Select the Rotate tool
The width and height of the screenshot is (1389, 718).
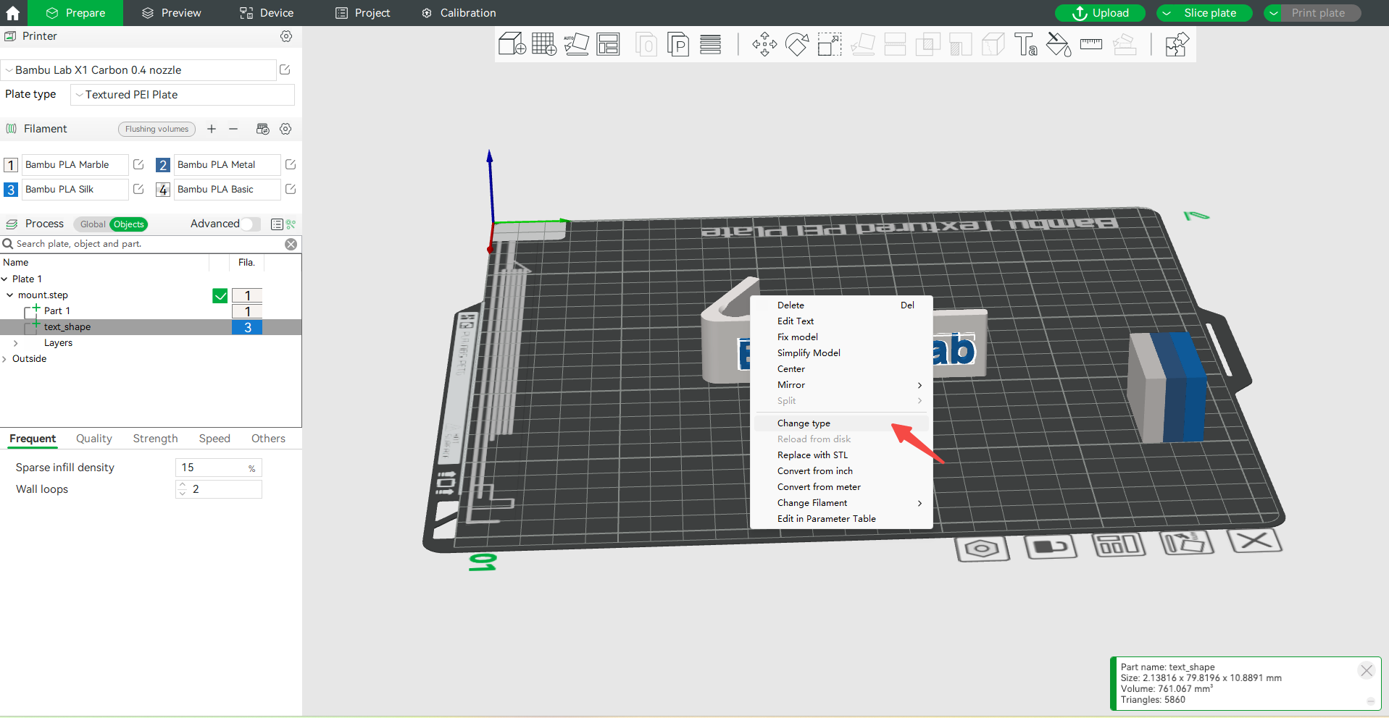pos(797,44)
